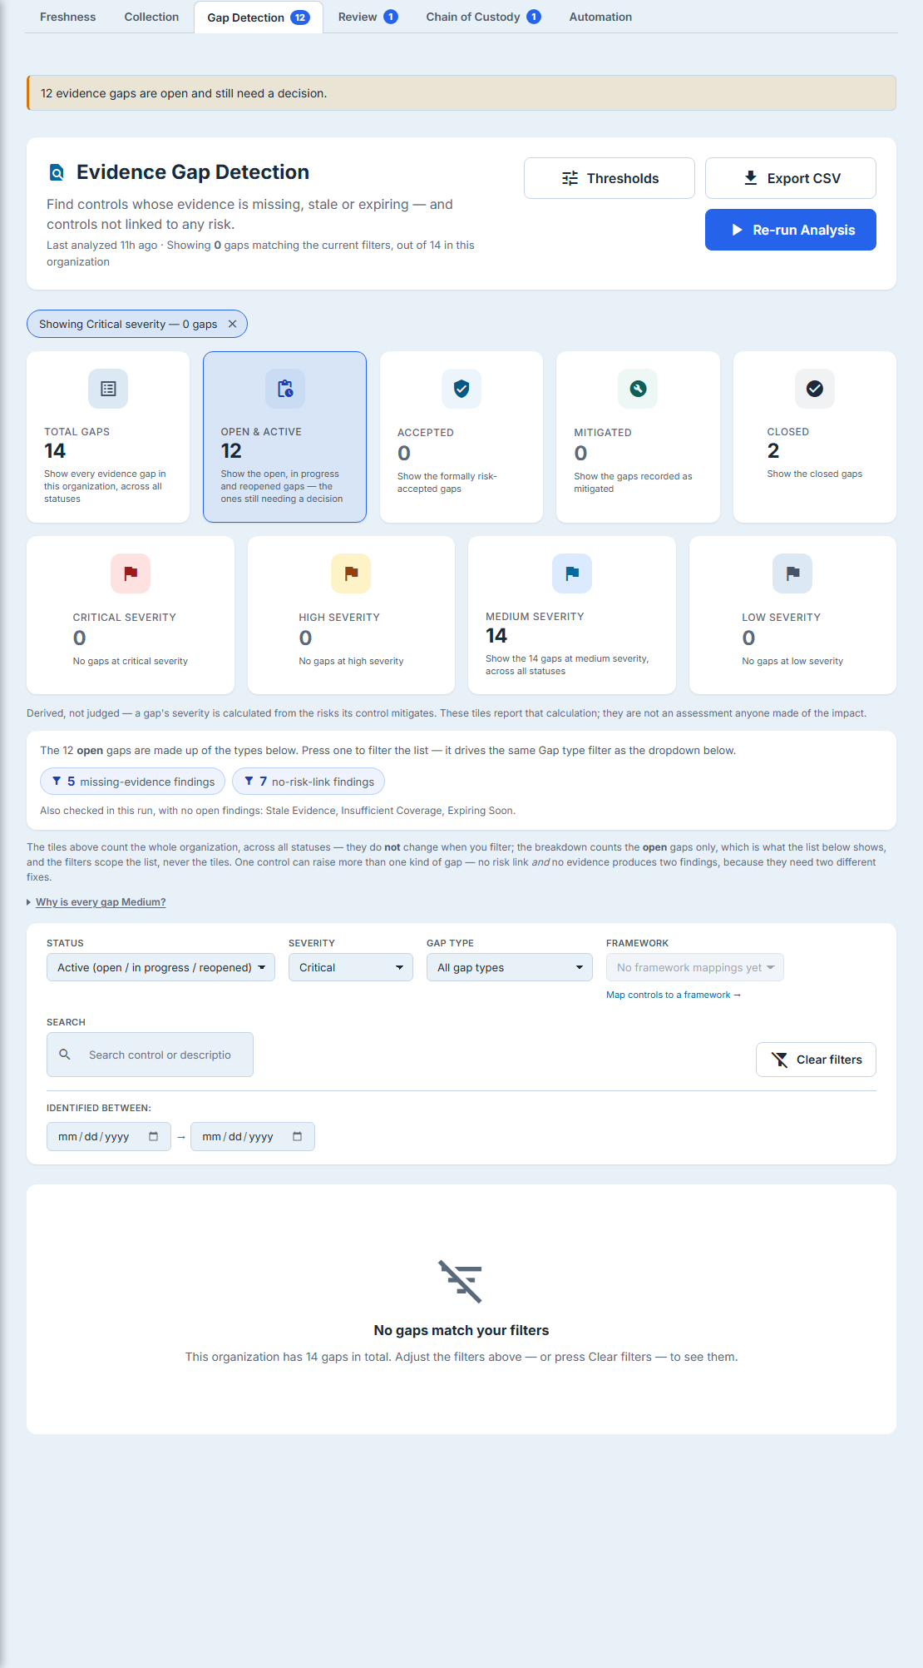Click the High Severity orange flag icon
Viewport: 923px width, 1668px height.
pyautogui.click(x=351, y=573)
